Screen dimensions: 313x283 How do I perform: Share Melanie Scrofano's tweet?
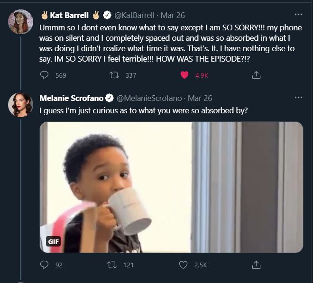(256, 265)
